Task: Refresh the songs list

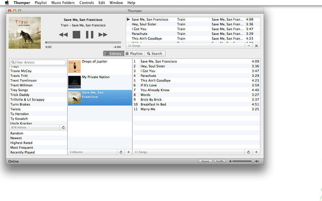Action: (x=248, y=152)
